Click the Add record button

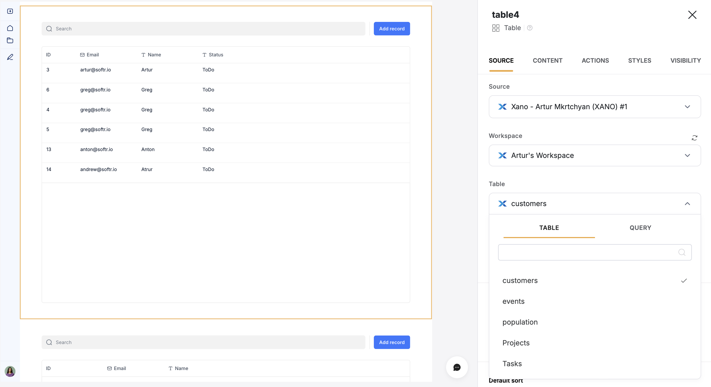(x=392, y=28)
